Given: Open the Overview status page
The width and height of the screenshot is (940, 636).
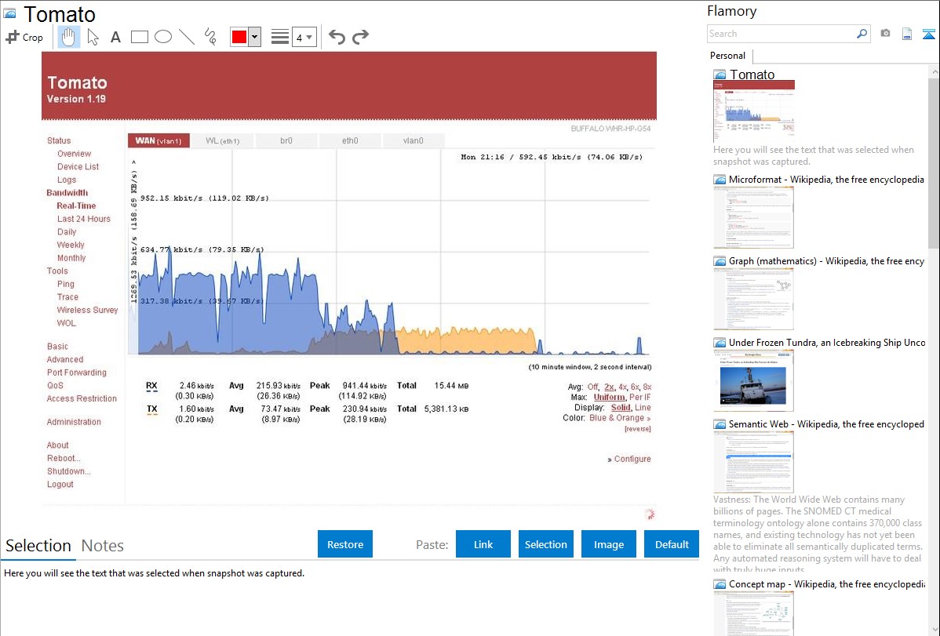Looking at the screenshot, I should click(75, 154).
